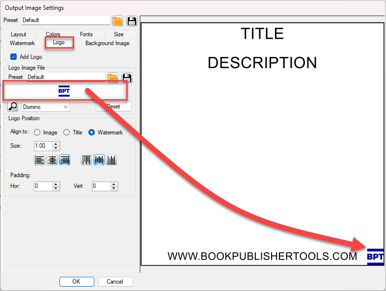Toggle the Add Logo checkbox
This screenshot has height=291, width=386.
point(14,57)
